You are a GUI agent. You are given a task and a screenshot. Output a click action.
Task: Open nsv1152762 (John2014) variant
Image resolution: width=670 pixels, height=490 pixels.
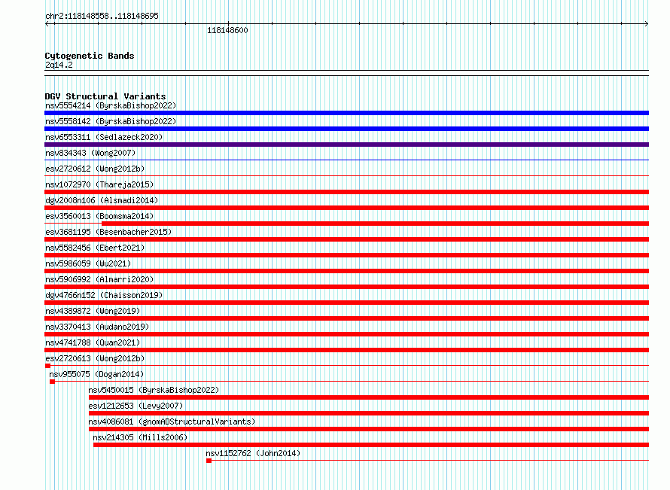[253, 453]
